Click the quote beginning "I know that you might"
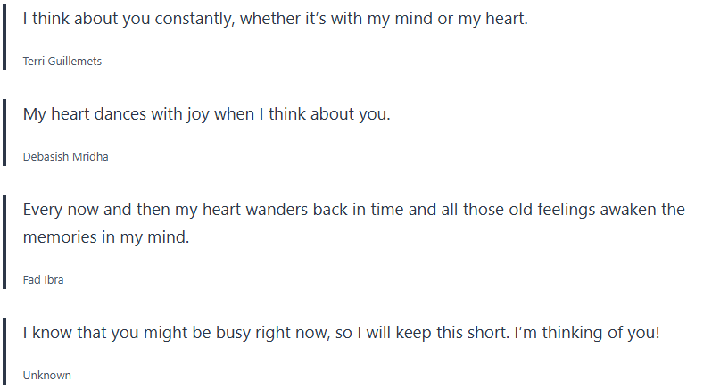Image resolution: width=720 pixels, height=389 pixels. (x=341, y=334)
